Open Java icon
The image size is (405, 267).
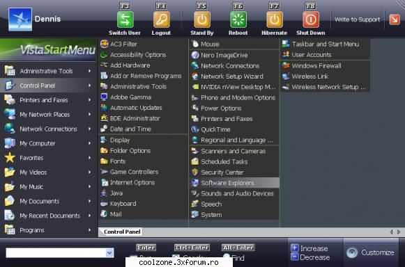pyautogui.click(x=104, y=193)
